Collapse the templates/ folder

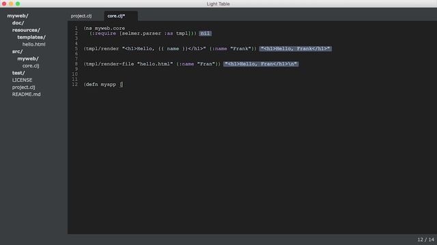pos(31,37)
